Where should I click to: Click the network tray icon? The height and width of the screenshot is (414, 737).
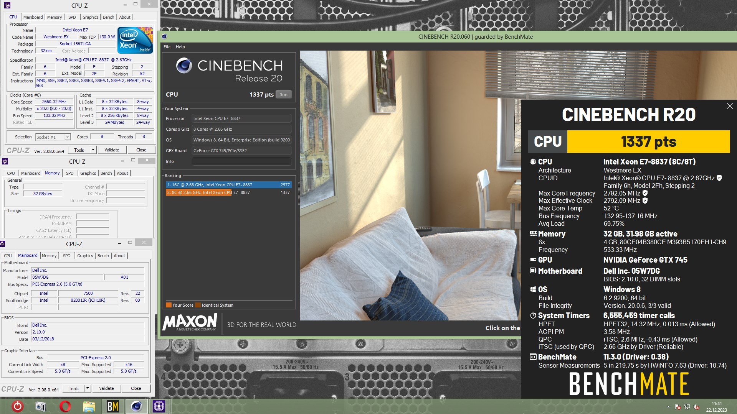tap(687, 407)
